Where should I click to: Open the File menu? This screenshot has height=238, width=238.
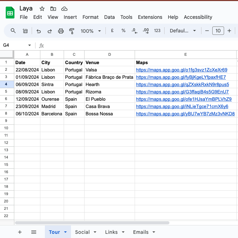(x=24, y=17)
